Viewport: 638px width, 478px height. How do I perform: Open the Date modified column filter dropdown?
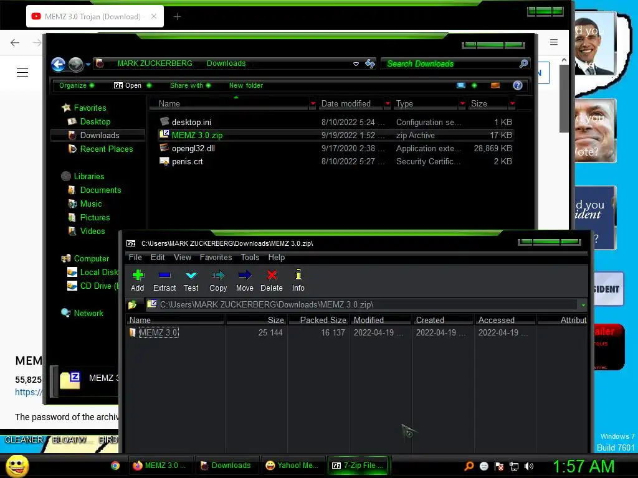coord(388,104)
